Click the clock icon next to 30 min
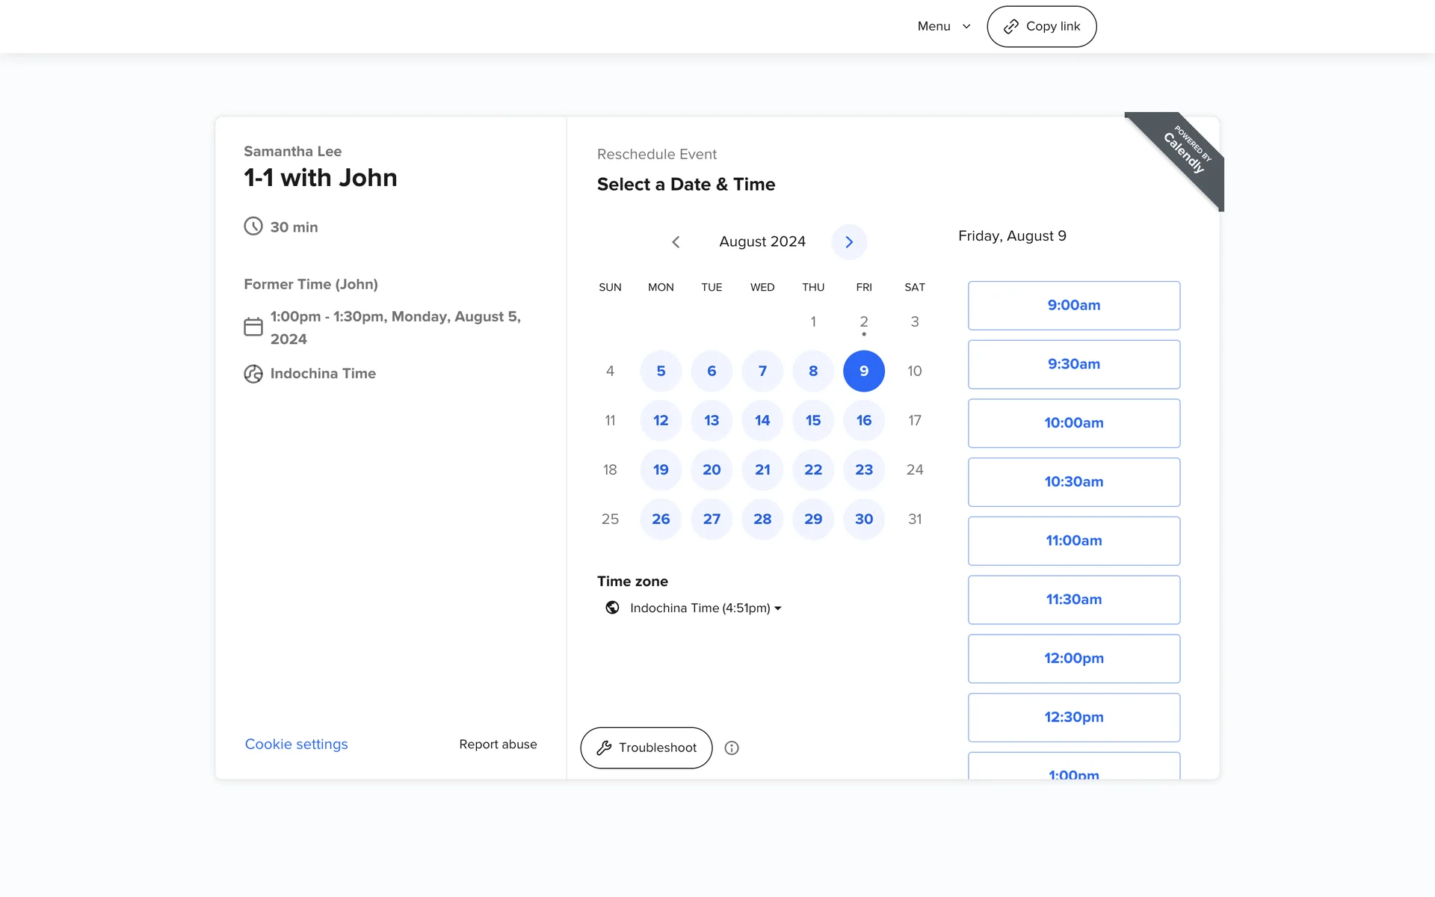 pos(253,226)
